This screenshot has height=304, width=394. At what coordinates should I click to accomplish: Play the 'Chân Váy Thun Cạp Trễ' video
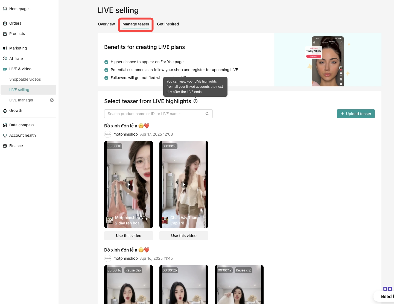(184, 185)
